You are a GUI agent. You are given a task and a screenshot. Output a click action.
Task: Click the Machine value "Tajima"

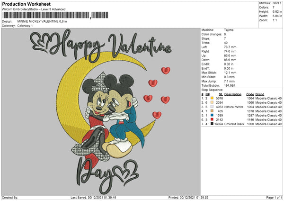click(229, 30)
